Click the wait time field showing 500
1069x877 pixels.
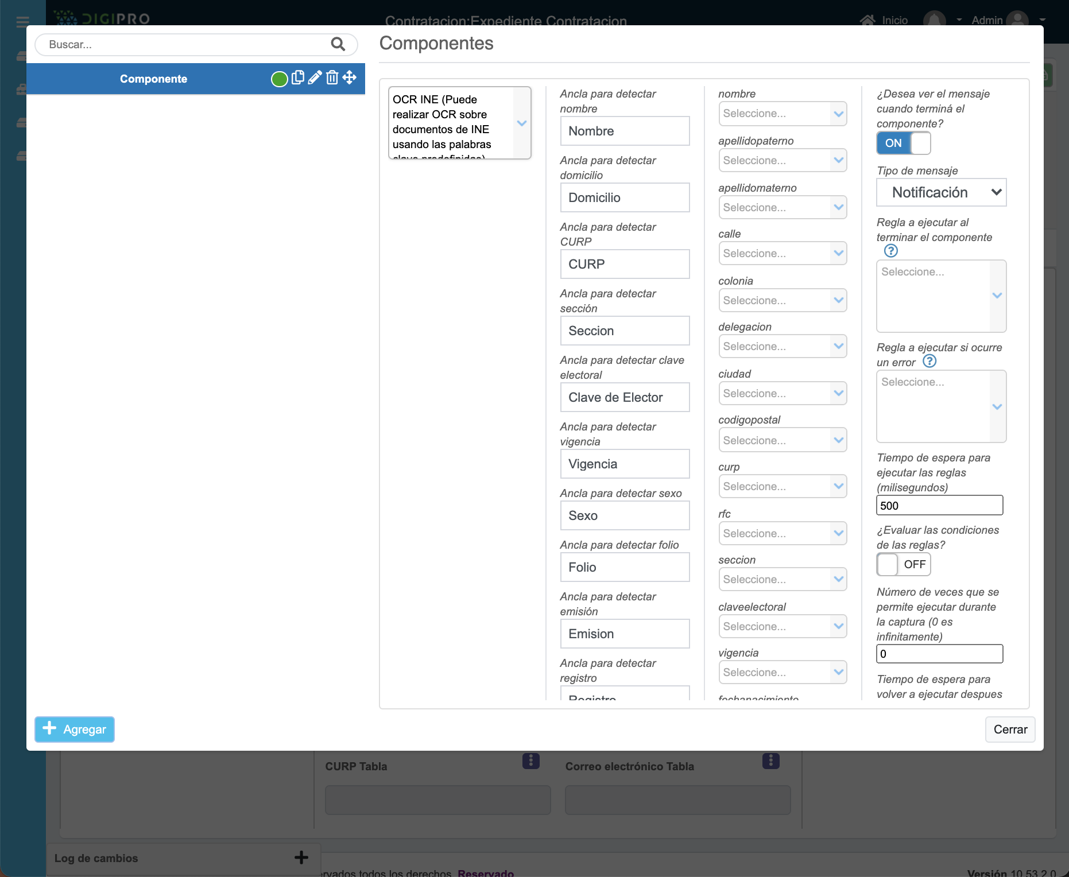coord(939,506)
